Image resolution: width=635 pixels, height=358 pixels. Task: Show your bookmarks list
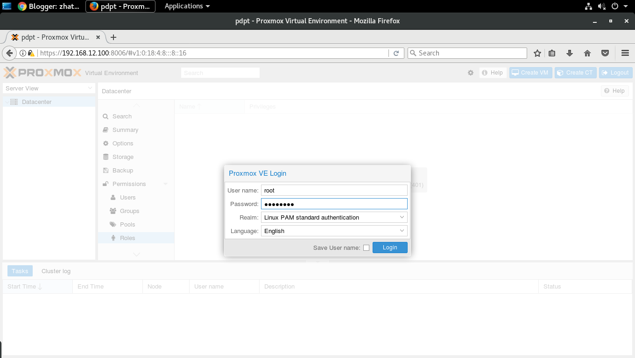[552, 53]
